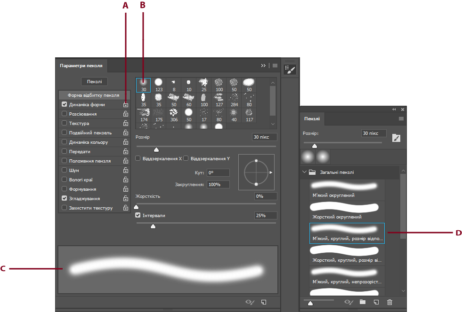462x312 pixels.
Task: Click Інтервали slider handle
Action: pyautogui.click(x=153, y=226)
